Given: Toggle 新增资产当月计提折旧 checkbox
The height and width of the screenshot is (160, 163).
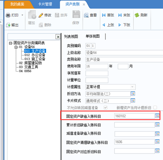Looking at the screenshot, I should point(155,108).
